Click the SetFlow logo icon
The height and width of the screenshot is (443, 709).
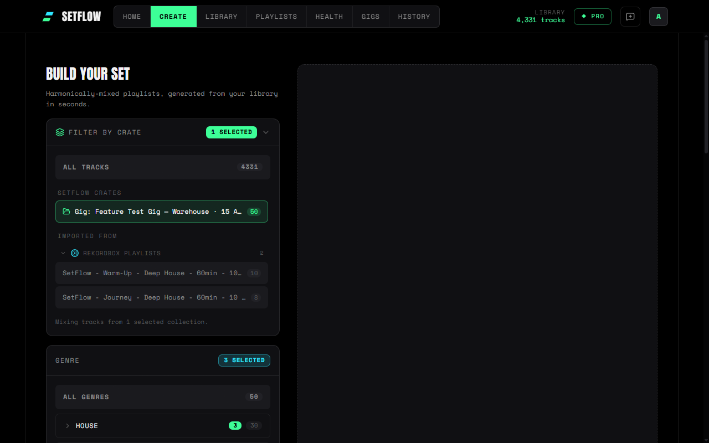[48, 17]
